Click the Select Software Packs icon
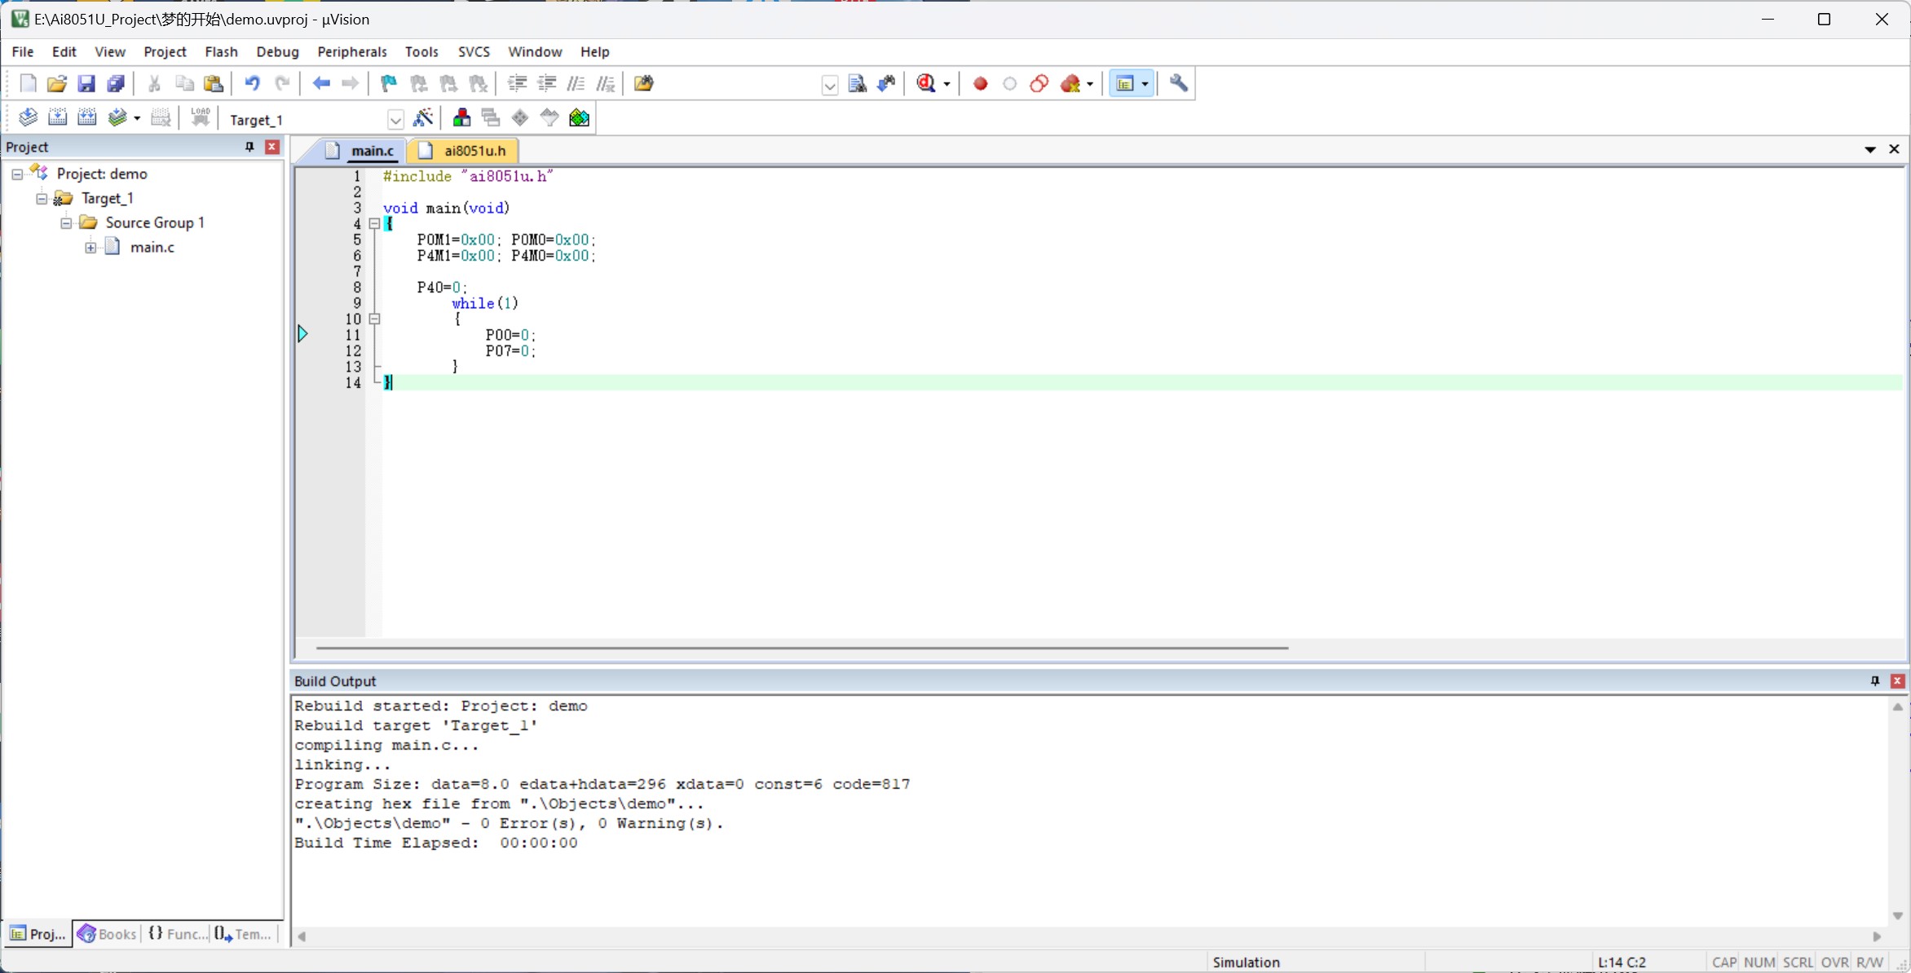The width and height of the screenshot is (1911, 973). [549, 118]
